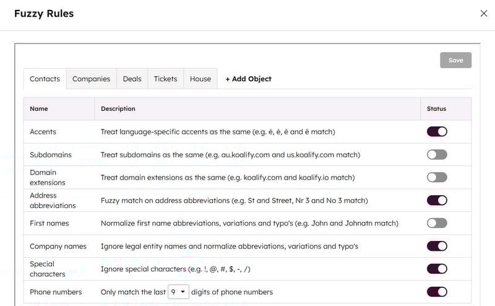Image resolution: width=495 pixels, height=306 pixels.
Task: Turn off the Special characters toggle
Action: [x=437, y=269]
